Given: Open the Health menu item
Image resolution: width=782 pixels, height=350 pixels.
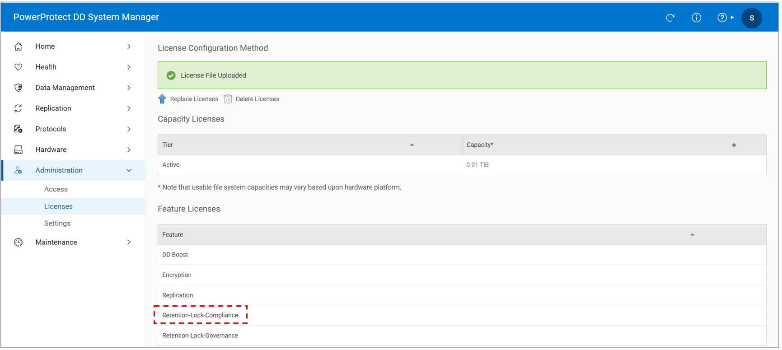Looking at the screenshot, I should [x=73, y=67].
